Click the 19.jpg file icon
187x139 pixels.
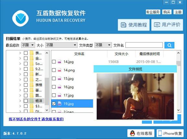point(59,104)
